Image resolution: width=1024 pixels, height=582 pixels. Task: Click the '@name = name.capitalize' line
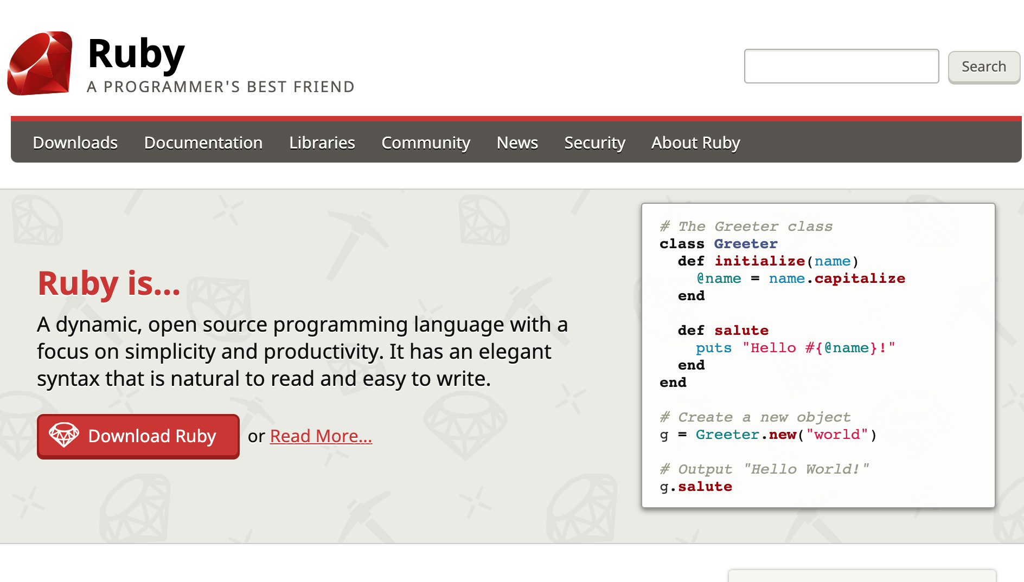click(801, 279)
